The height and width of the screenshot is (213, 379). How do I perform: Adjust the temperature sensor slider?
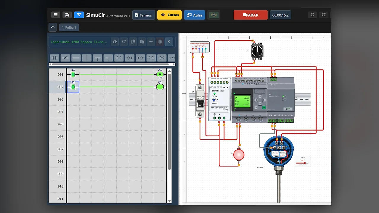(302, 163)
